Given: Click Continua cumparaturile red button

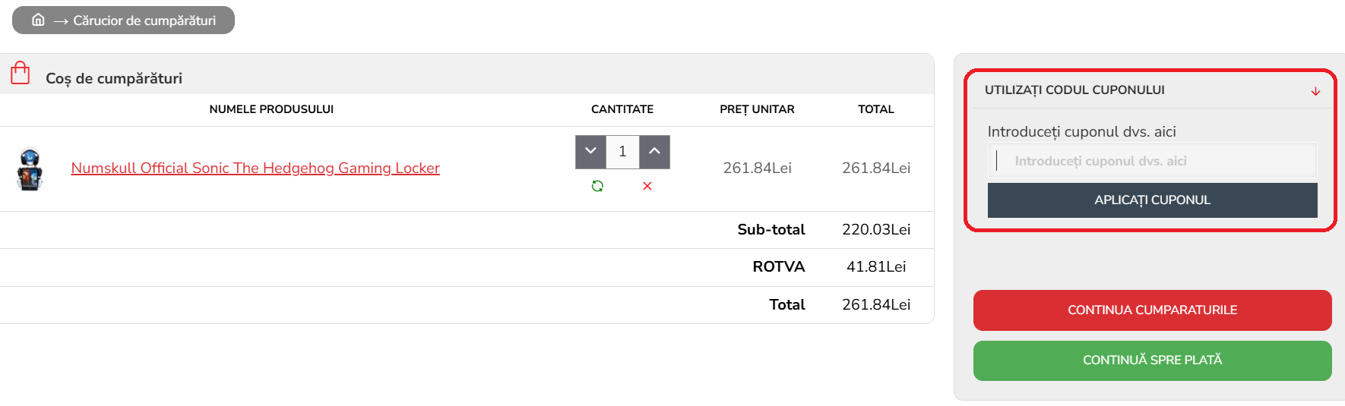Looking at the screenshot, I should click(x=1152, y=310).
